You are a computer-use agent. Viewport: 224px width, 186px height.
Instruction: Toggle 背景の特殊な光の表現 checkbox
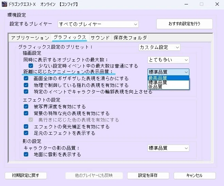[x=26, y=113]
